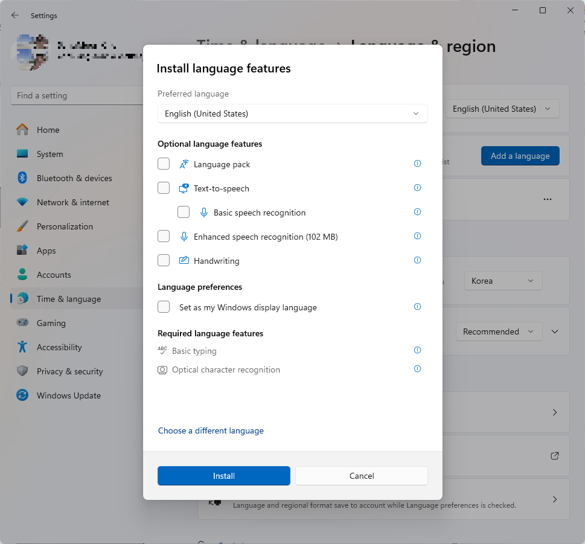Open info icon for Text-to-speech
Viewport: 585px width, 544px height.
click(x=418, y=188)
